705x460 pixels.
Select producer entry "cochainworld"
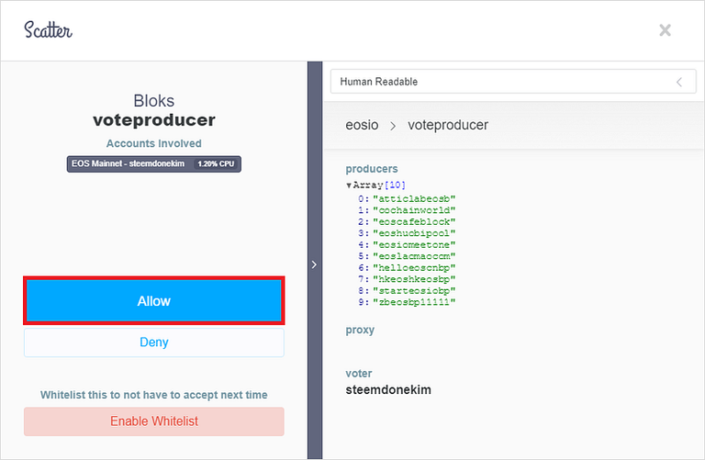pos(414,210)
